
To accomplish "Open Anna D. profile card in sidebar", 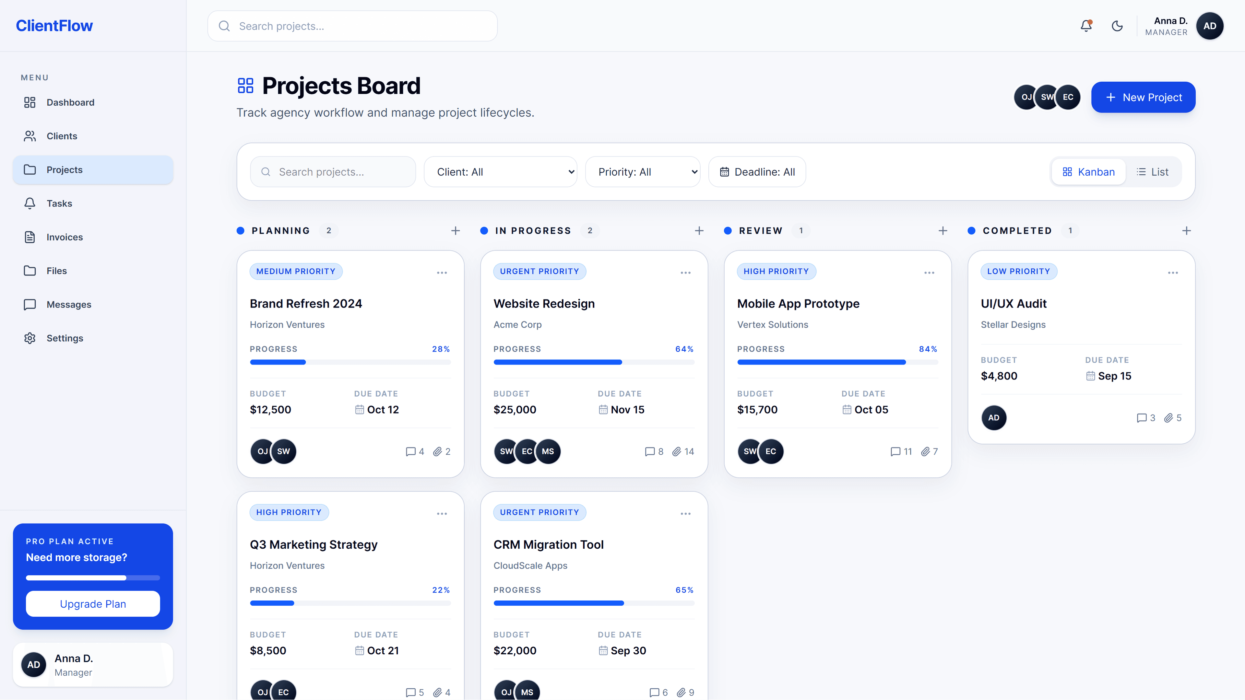I will [x=93, y=665].
